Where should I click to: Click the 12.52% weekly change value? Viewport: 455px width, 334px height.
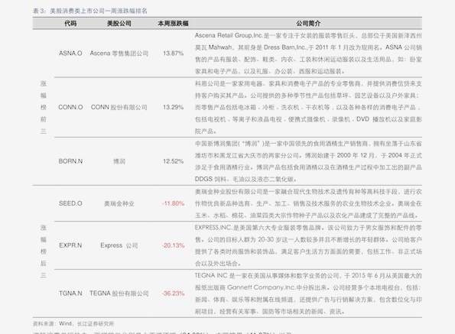point(174,161)
